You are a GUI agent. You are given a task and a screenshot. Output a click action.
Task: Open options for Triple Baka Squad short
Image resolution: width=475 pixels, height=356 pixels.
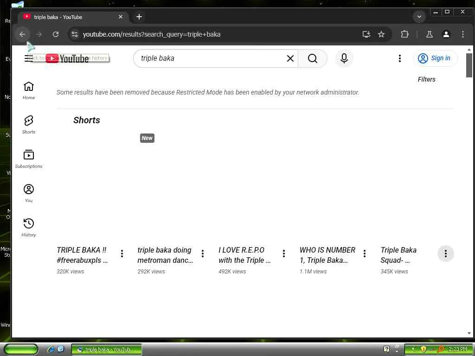pyautogui.click(x=446, y=254)
